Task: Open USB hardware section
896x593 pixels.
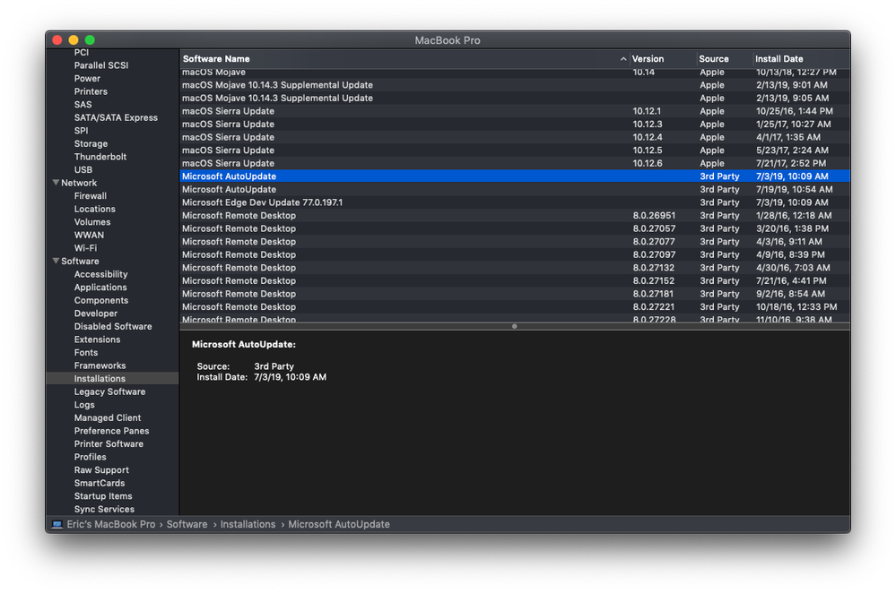Action: (x=83, y=169)
